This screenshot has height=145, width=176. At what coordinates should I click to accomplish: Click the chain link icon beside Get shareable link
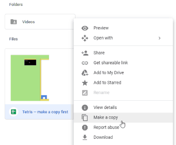[x=85, y=63]
